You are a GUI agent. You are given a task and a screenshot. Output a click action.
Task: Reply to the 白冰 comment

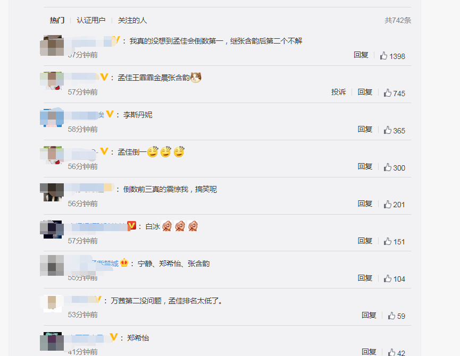365,241
